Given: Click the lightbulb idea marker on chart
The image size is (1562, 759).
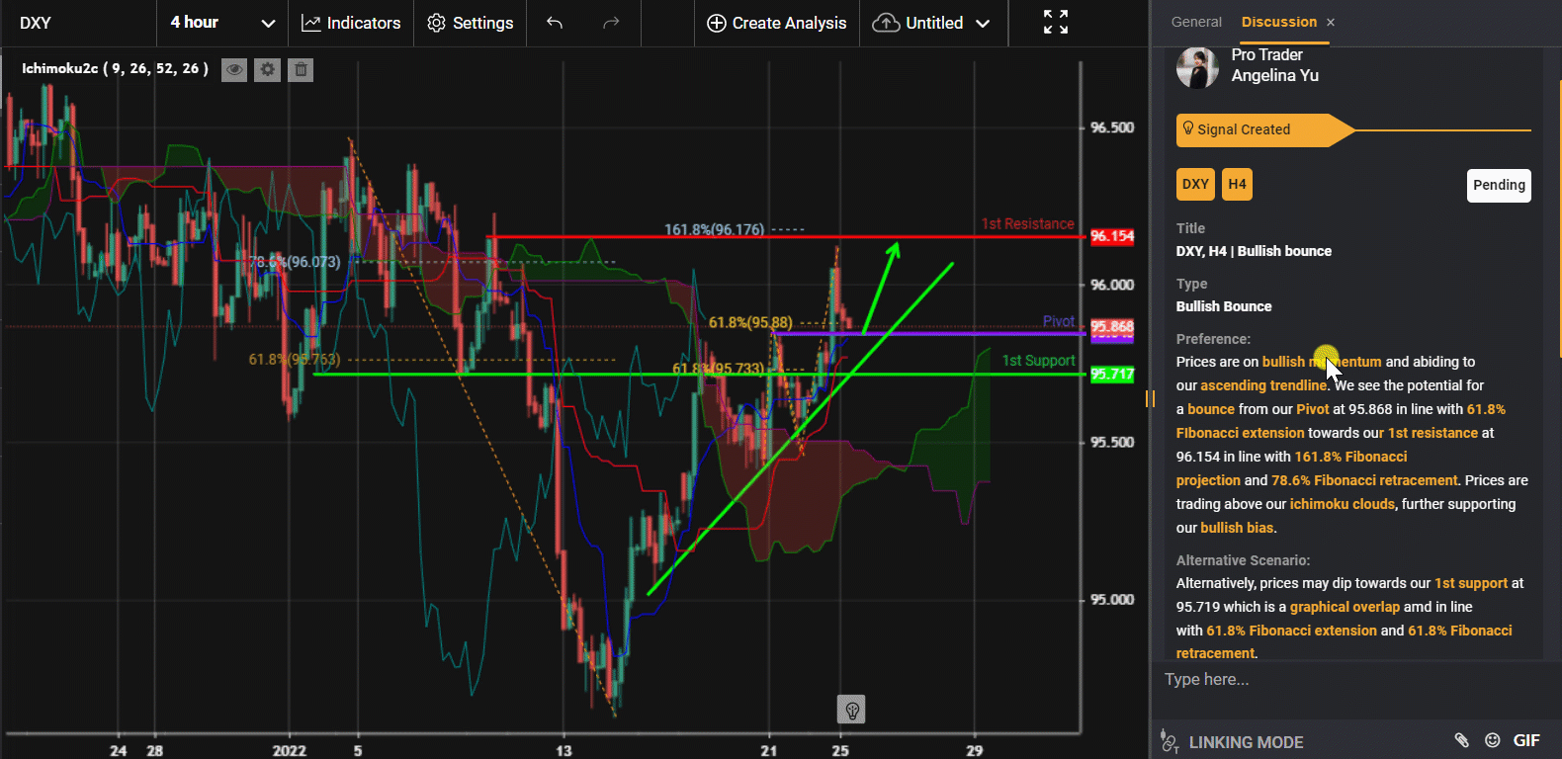Looking at the screenshot, I should (x=851, y=709).
